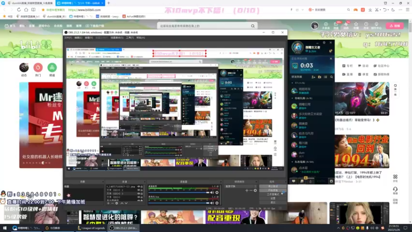The width and height of the screenshot is (412, 232).
Task: Open OBS 编辑 (Edit) menu
Action: tap(78, 38)
